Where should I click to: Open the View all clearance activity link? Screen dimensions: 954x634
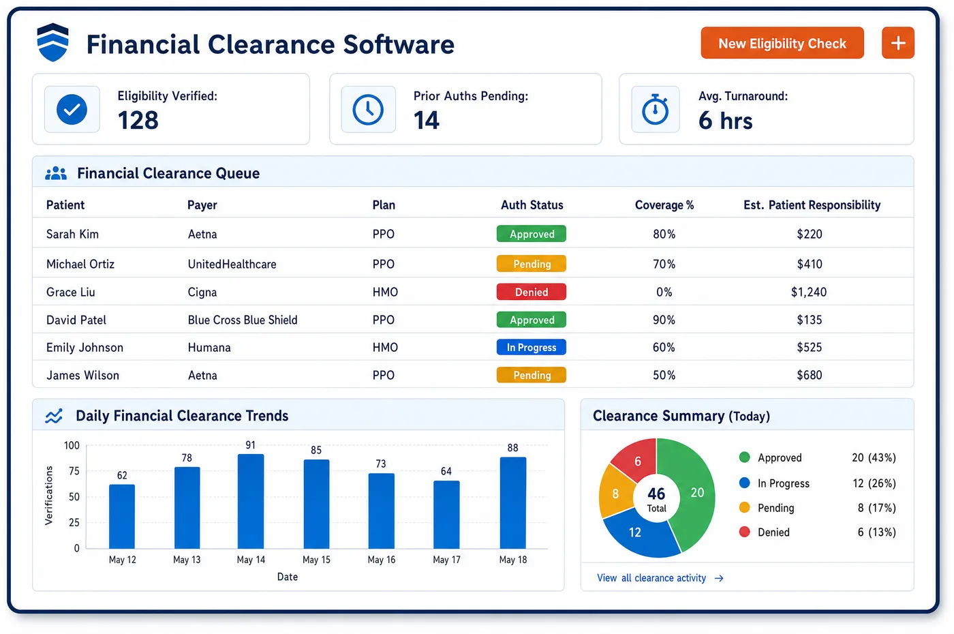click(651, 578)
